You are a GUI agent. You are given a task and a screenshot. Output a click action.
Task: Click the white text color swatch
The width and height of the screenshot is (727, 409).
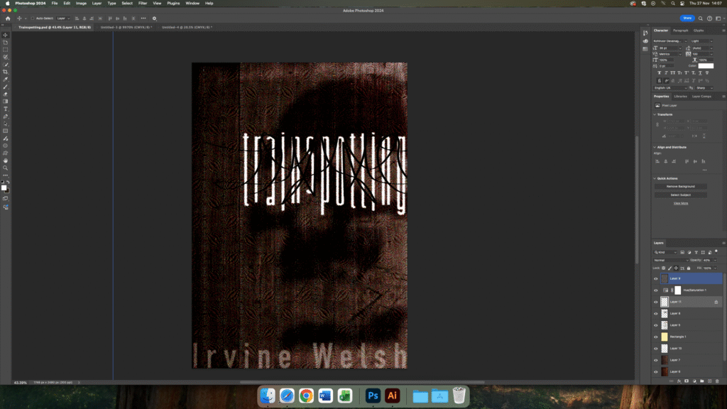click(706, 66)
